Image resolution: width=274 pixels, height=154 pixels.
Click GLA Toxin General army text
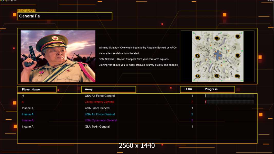(x=97, y=127)
